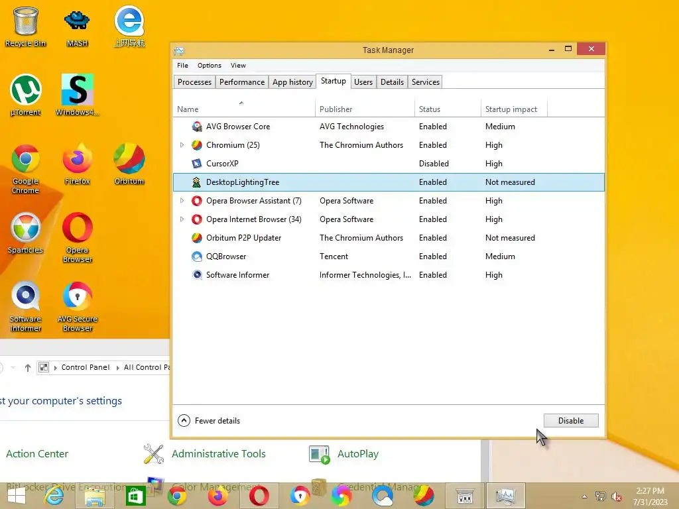Screen dimensions: 679x509
Task: Click the CursorXP startup entry icon
Action: tap(196, 164)
